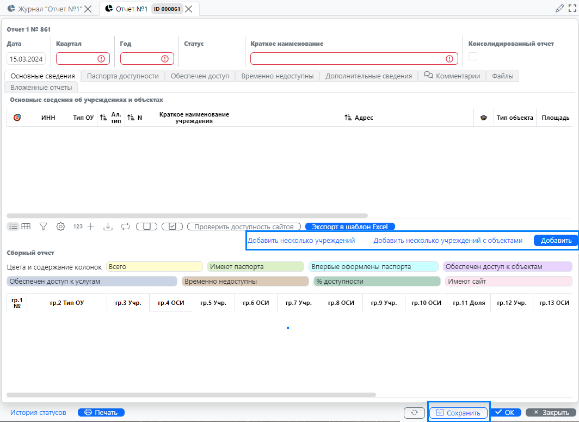Screen dimensions: 579x422
Task: Open grid settings gear icon
Action: click(61, 227)
